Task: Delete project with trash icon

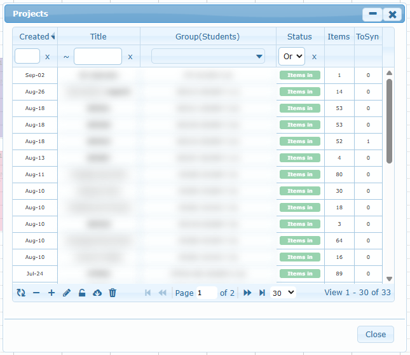Action: (x=113, y=293)
